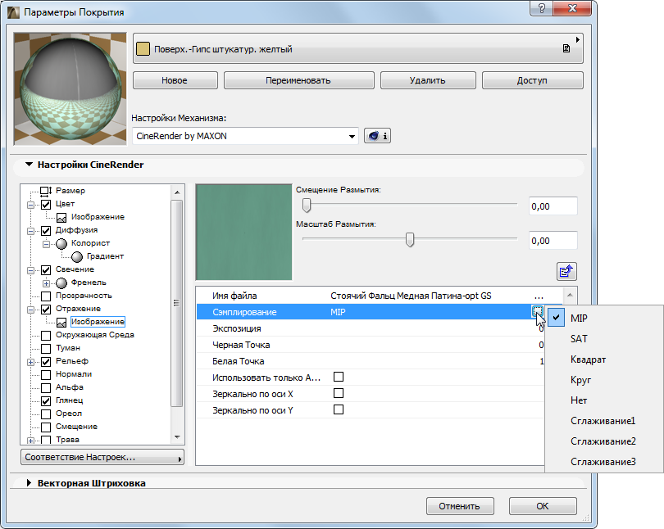Click the Смещение Размытия slider handle
Image resolution: width=664 pixels, height=529 pixels.
[307, 206]
